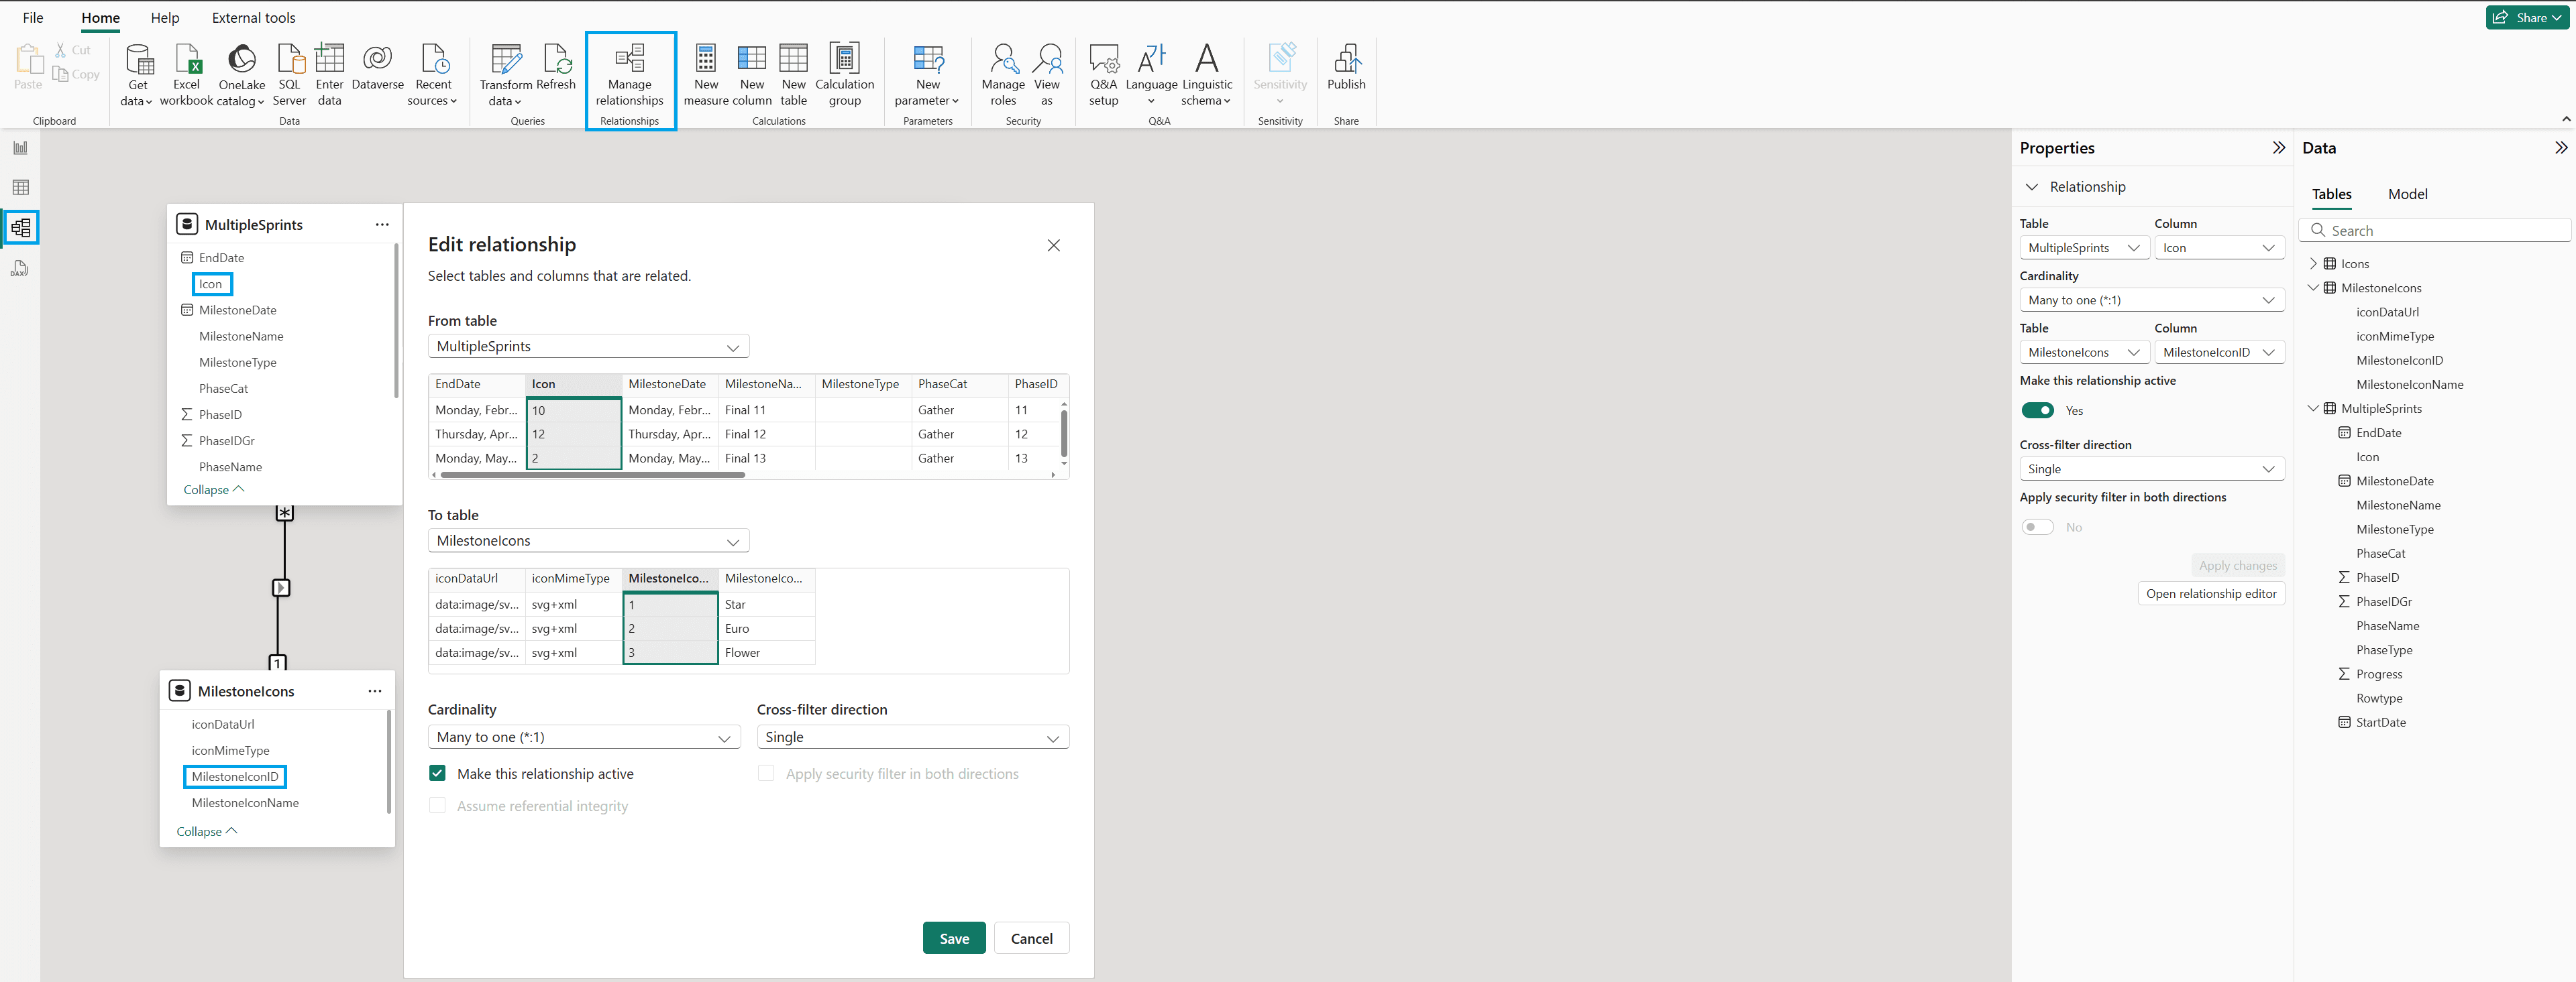This screenshot has width=2576, height=982.
Task: Expand the Icons table in Data pane
Action: [2313, 263]
